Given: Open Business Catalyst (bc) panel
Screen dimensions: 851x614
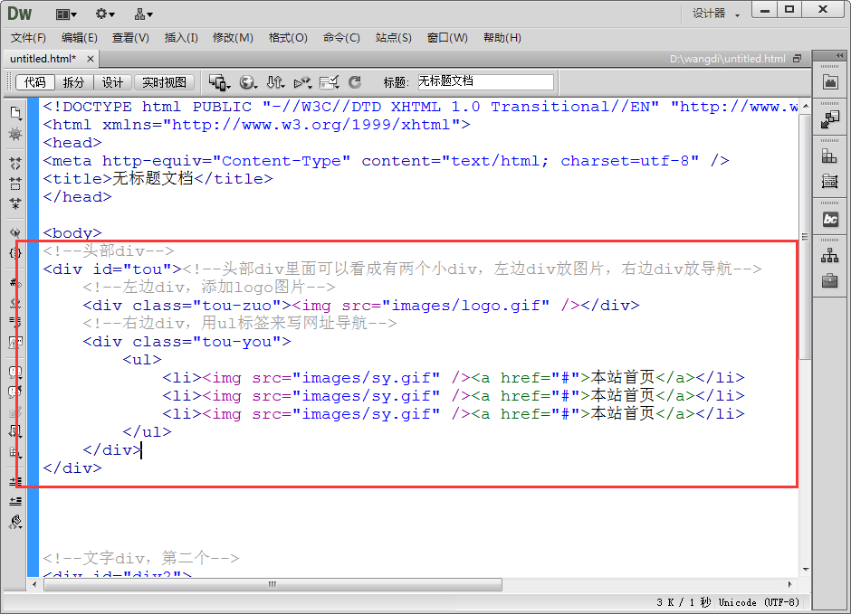Looking at the screenshot, I should [830, 220].
